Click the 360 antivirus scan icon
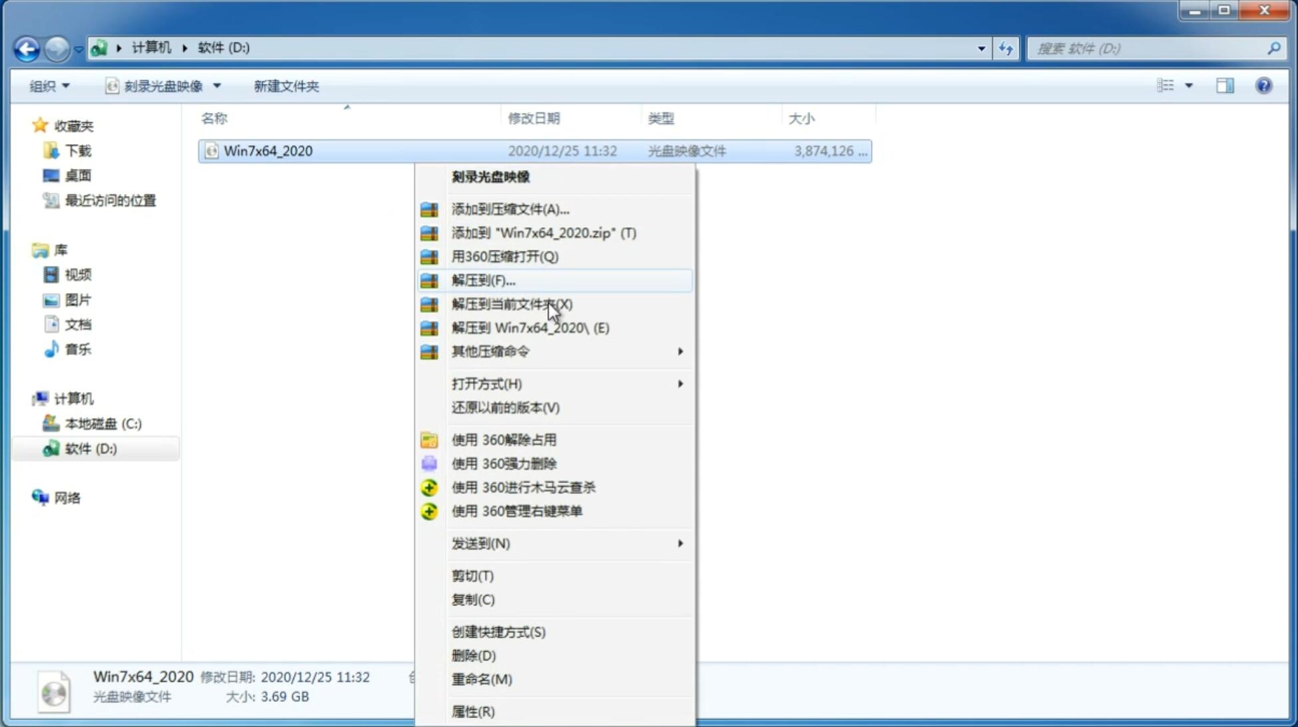Image resolution: width=1298 pixels, height=727 pixels. pos(428,487)
